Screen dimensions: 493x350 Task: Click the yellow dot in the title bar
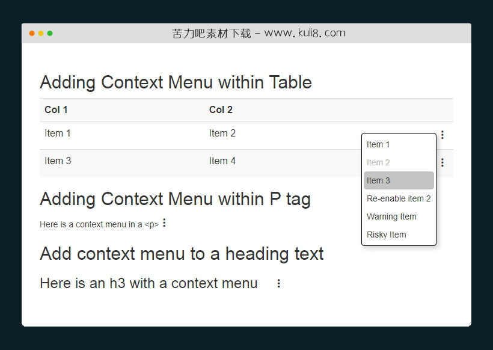(x=41, y=33)
